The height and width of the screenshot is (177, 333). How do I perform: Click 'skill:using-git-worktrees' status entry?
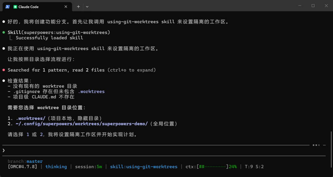tap(144, 167)
